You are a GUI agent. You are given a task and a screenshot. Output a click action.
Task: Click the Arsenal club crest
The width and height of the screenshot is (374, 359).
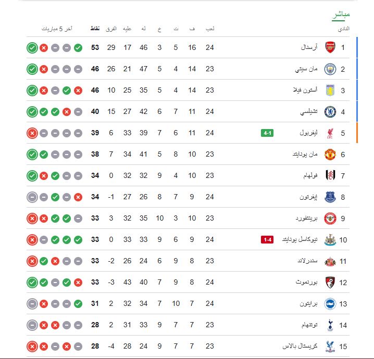click(330, 48)
